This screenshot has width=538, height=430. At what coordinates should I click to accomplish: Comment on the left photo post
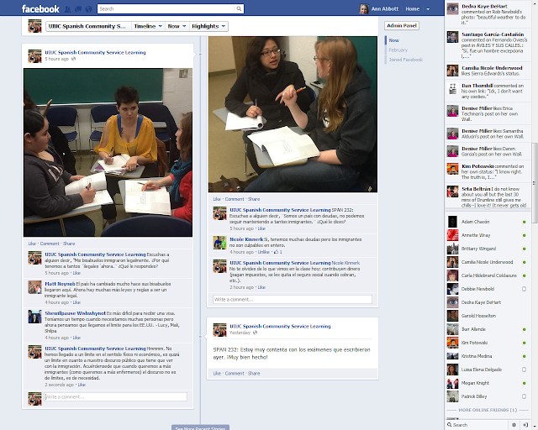point(50,244)
